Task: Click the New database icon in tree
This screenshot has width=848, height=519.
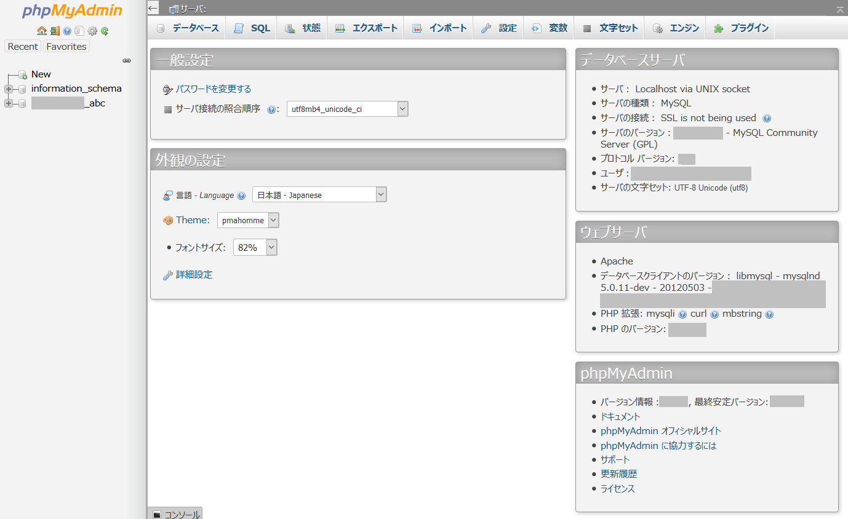Action: pos(23,74)
